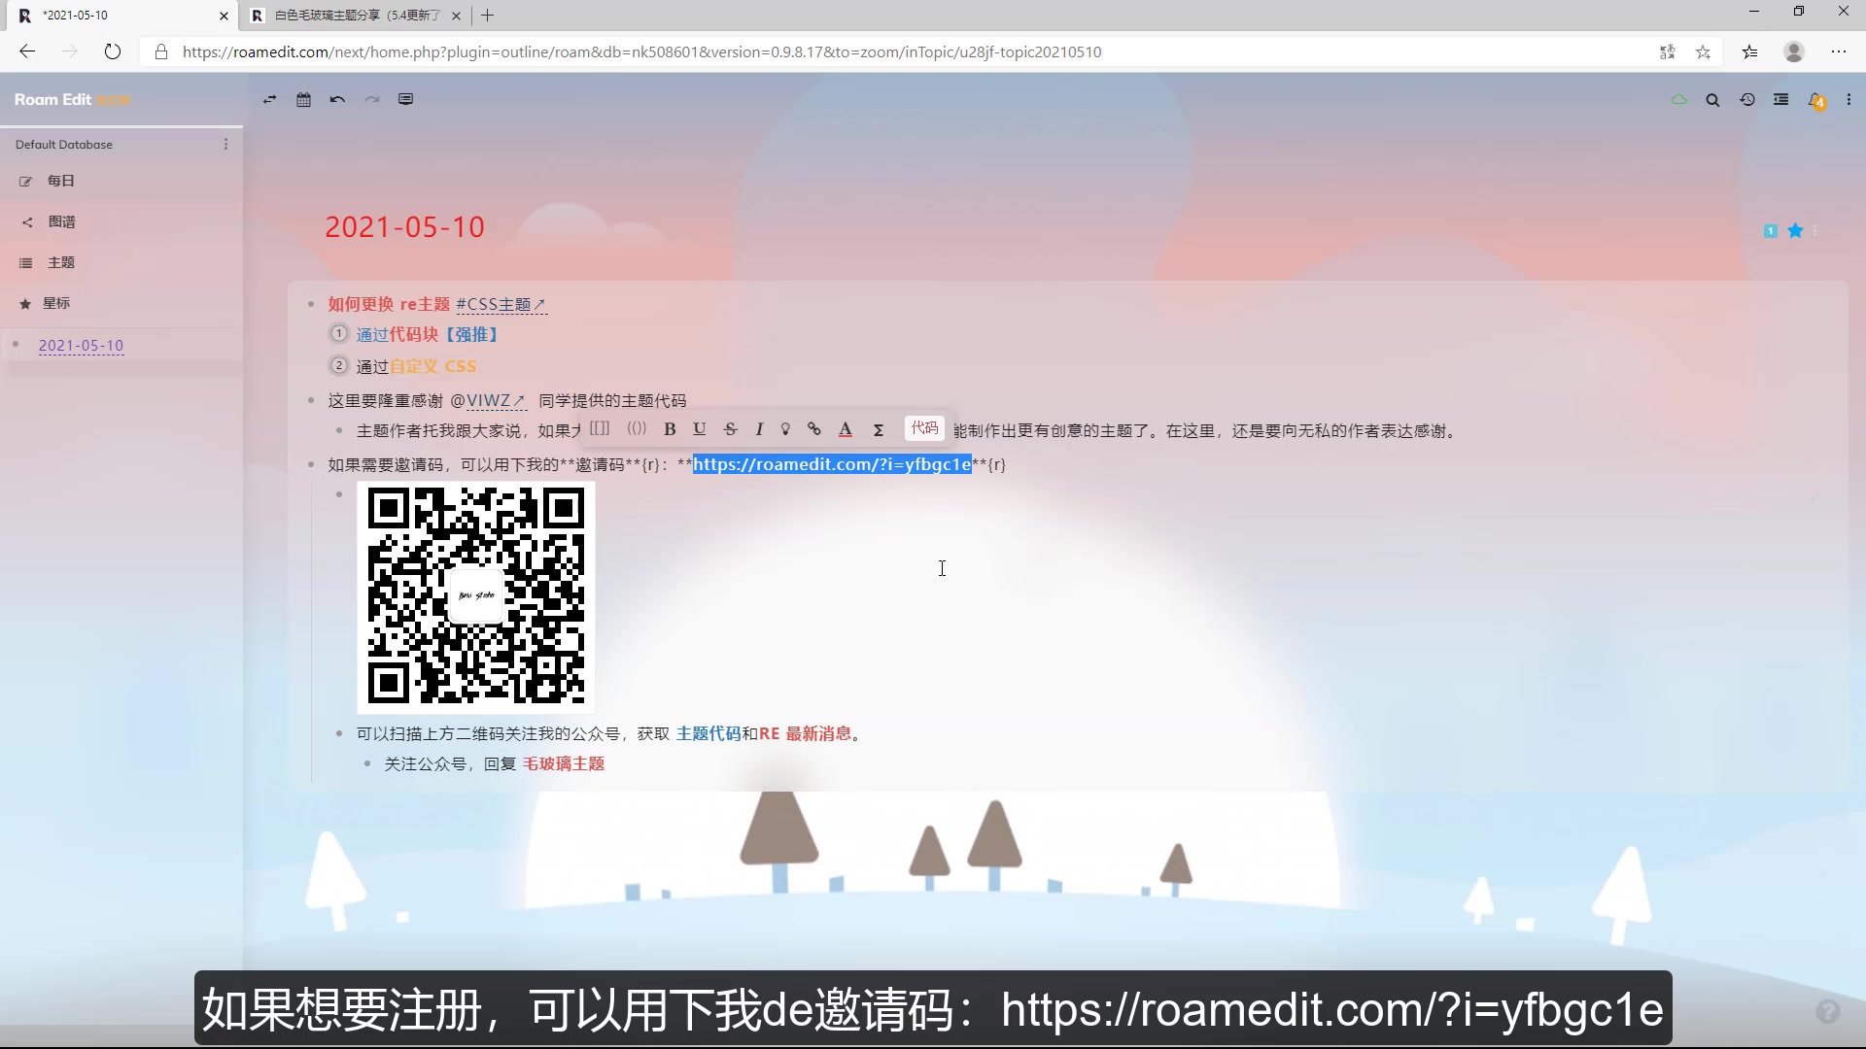Close the *2021-05-10 browser tab
The width and height of the screenshot is (1866, 1049).
coord(224,16)
